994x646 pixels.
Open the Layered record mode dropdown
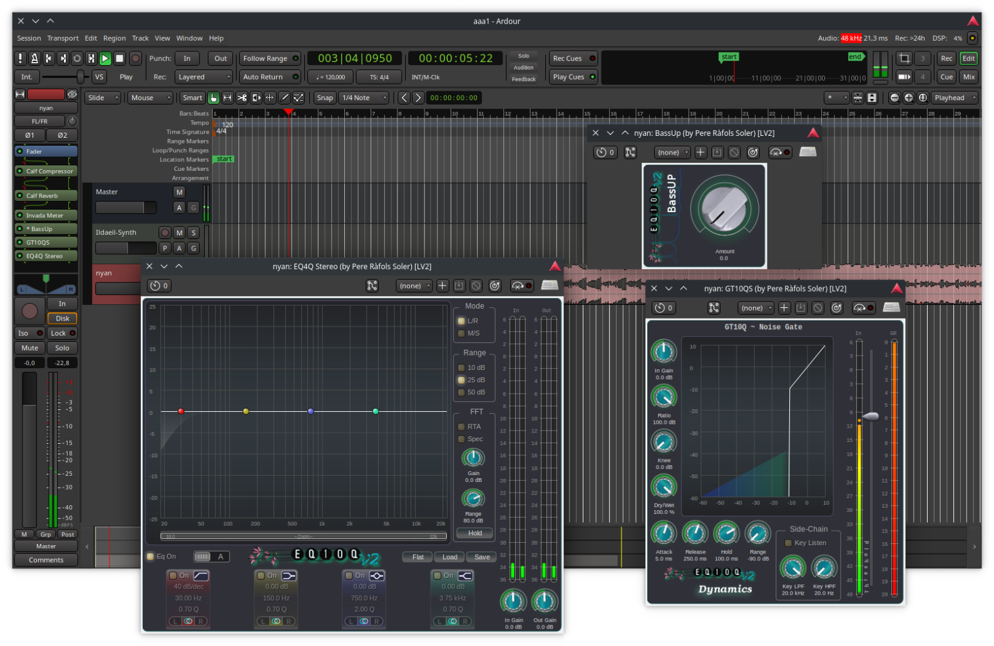click(203, 77)
